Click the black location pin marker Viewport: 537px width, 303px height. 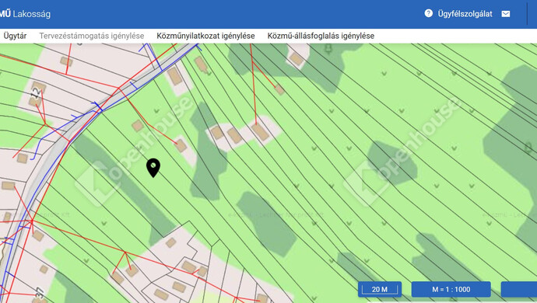click(x=153, y=168)
